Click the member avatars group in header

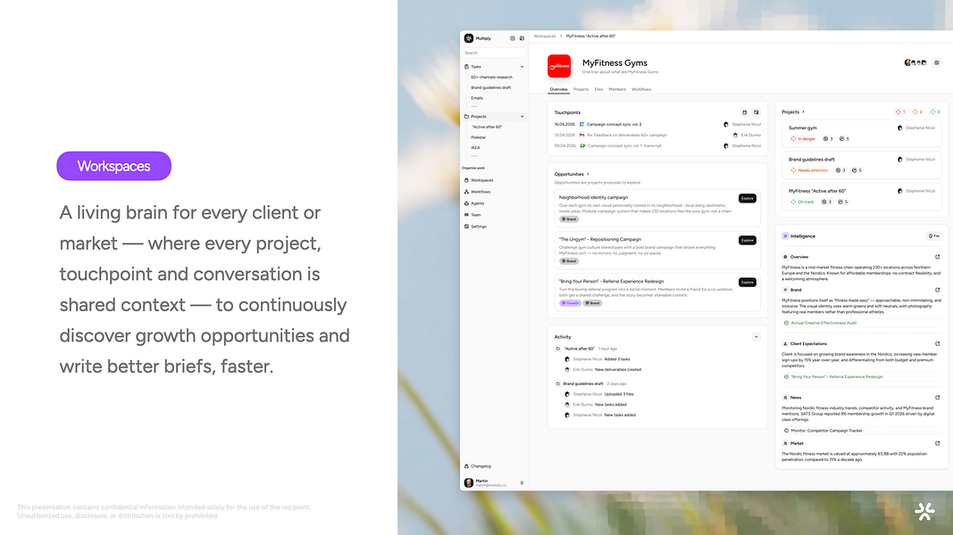pos(915,62)
